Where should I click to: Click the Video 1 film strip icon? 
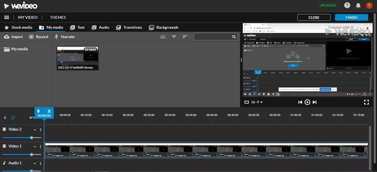coord(4,146)
